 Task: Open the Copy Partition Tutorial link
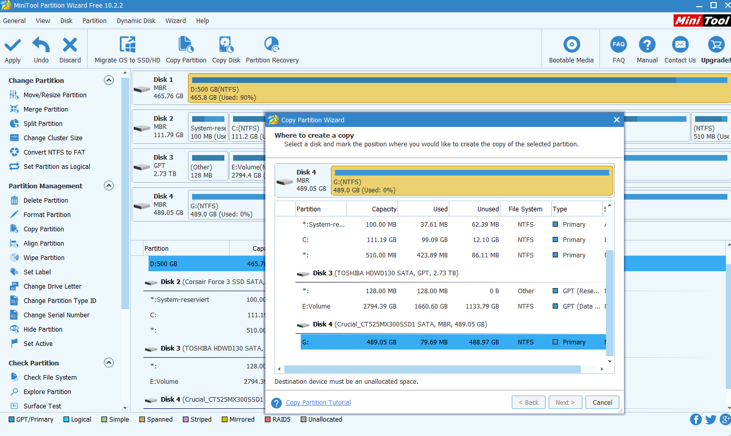point(318,403)
